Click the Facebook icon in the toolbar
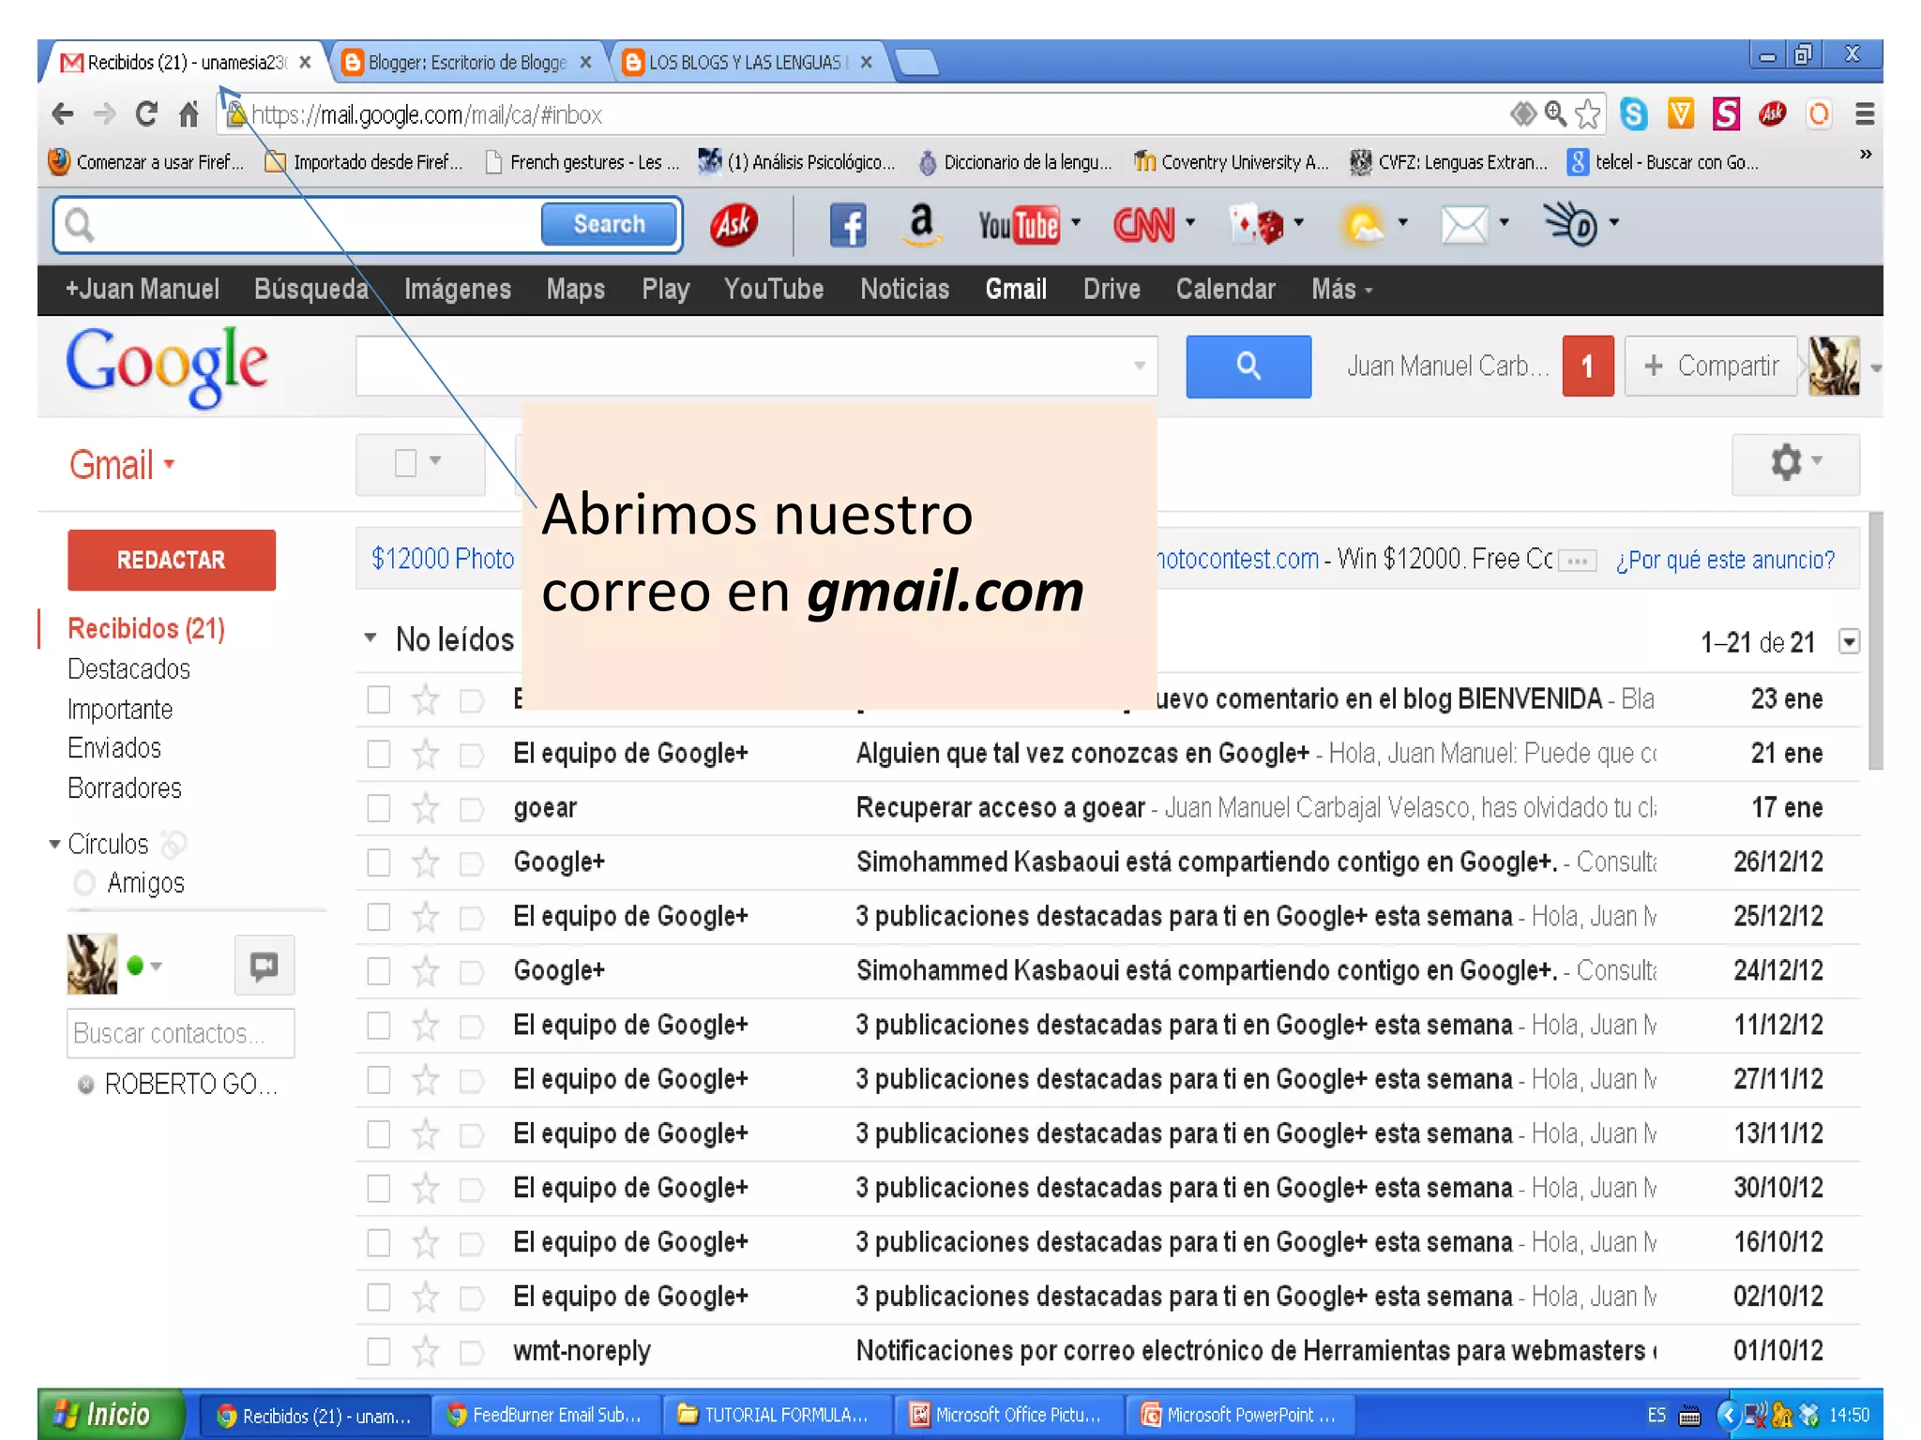Image resolution: width=1921 pixels, height=1440 pixels. pyautogui.click(x=847, y=225)
